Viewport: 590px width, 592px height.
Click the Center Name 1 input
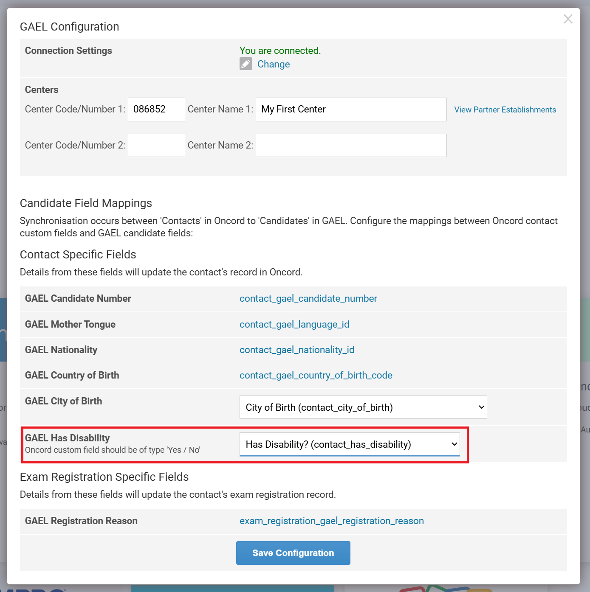351,109
